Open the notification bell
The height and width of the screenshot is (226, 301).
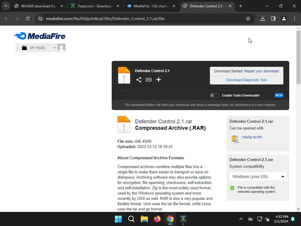293,219
